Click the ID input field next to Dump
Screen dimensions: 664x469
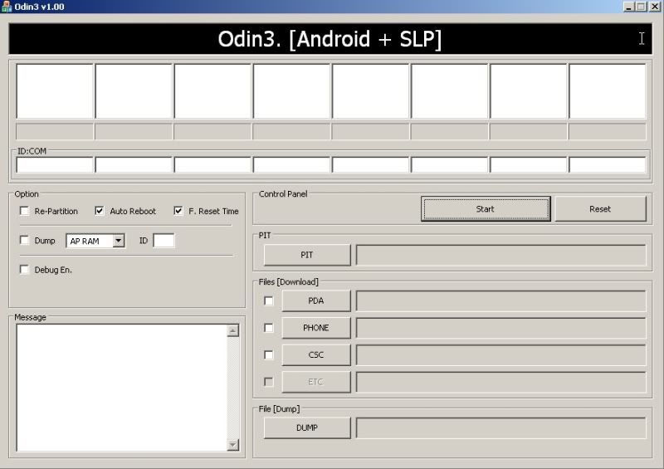164,241
